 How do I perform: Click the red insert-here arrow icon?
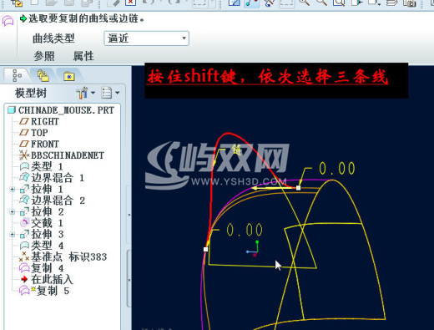24,279
